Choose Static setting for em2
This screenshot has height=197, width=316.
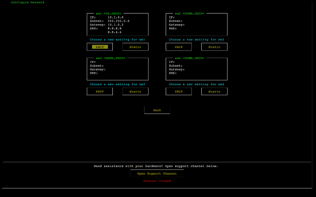[214, 47]
